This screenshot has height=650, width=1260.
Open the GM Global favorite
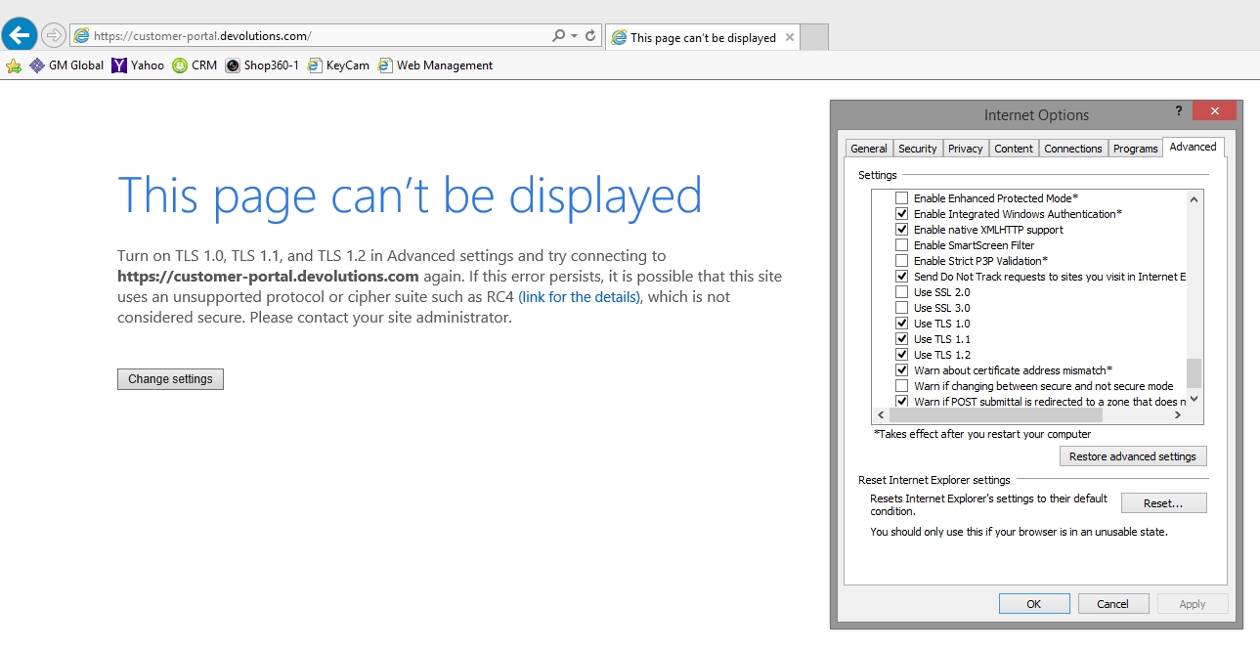tap(66, 65)
